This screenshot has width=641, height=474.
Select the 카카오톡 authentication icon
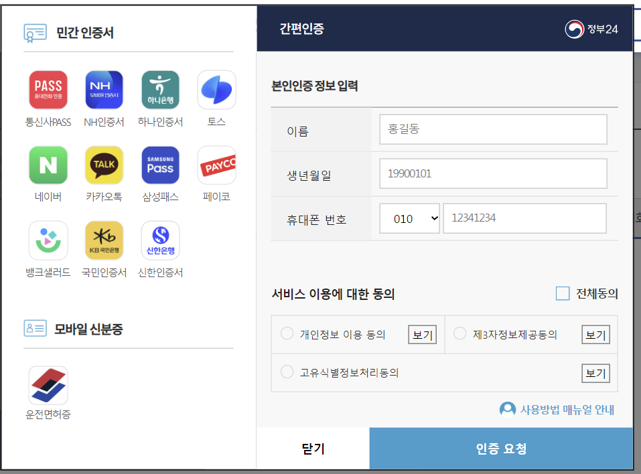click(x=104, y=165)
